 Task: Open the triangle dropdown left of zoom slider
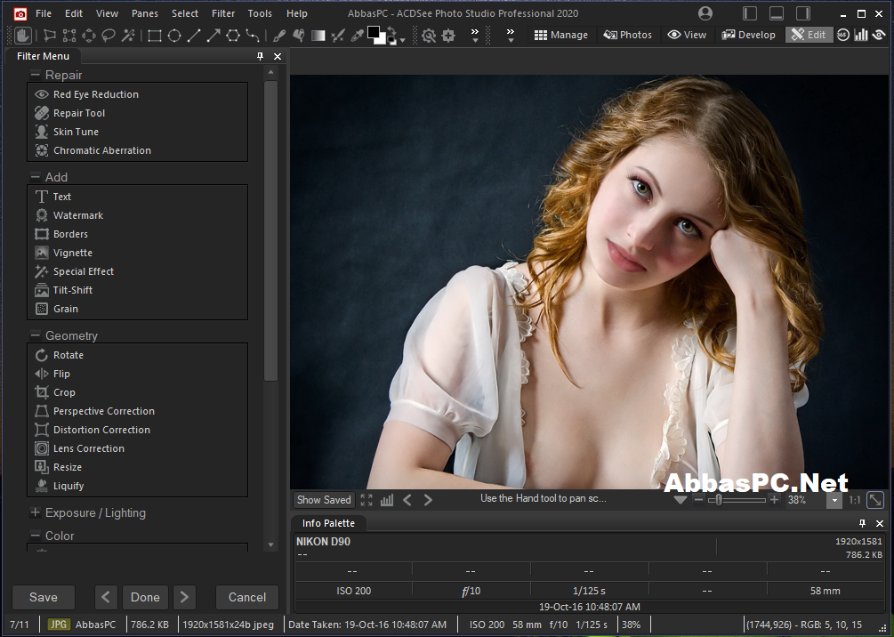[x=681, y=500]
